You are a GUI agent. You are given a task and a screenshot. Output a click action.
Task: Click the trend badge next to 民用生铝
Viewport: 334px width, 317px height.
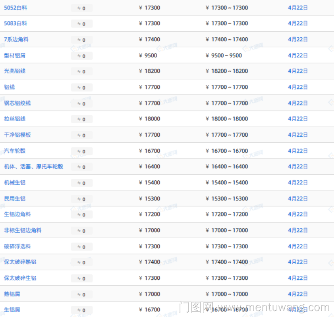[x=81, y=199]
